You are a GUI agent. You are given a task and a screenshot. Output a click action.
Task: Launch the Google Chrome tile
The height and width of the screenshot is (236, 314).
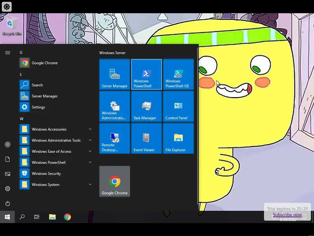pyautogui.click(x=115, y=181)
